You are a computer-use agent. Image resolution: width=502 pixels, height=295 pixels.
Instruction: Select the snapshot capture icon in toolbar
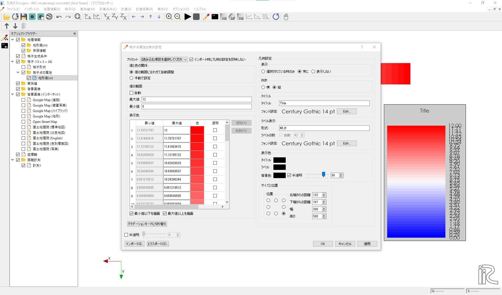pos(32,17)
